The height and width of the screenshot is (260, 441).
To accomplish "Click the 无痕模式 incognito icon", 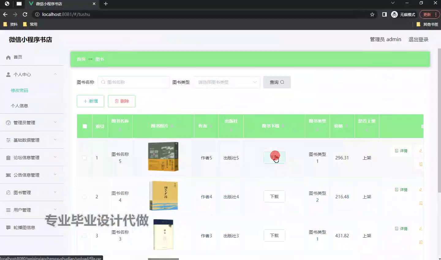I will 394,14.
